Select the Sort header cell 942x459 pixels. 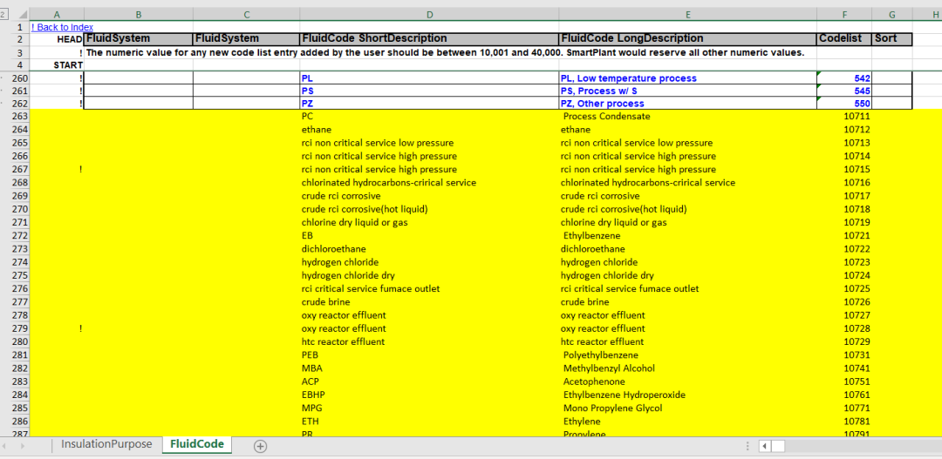click(892, 39)
